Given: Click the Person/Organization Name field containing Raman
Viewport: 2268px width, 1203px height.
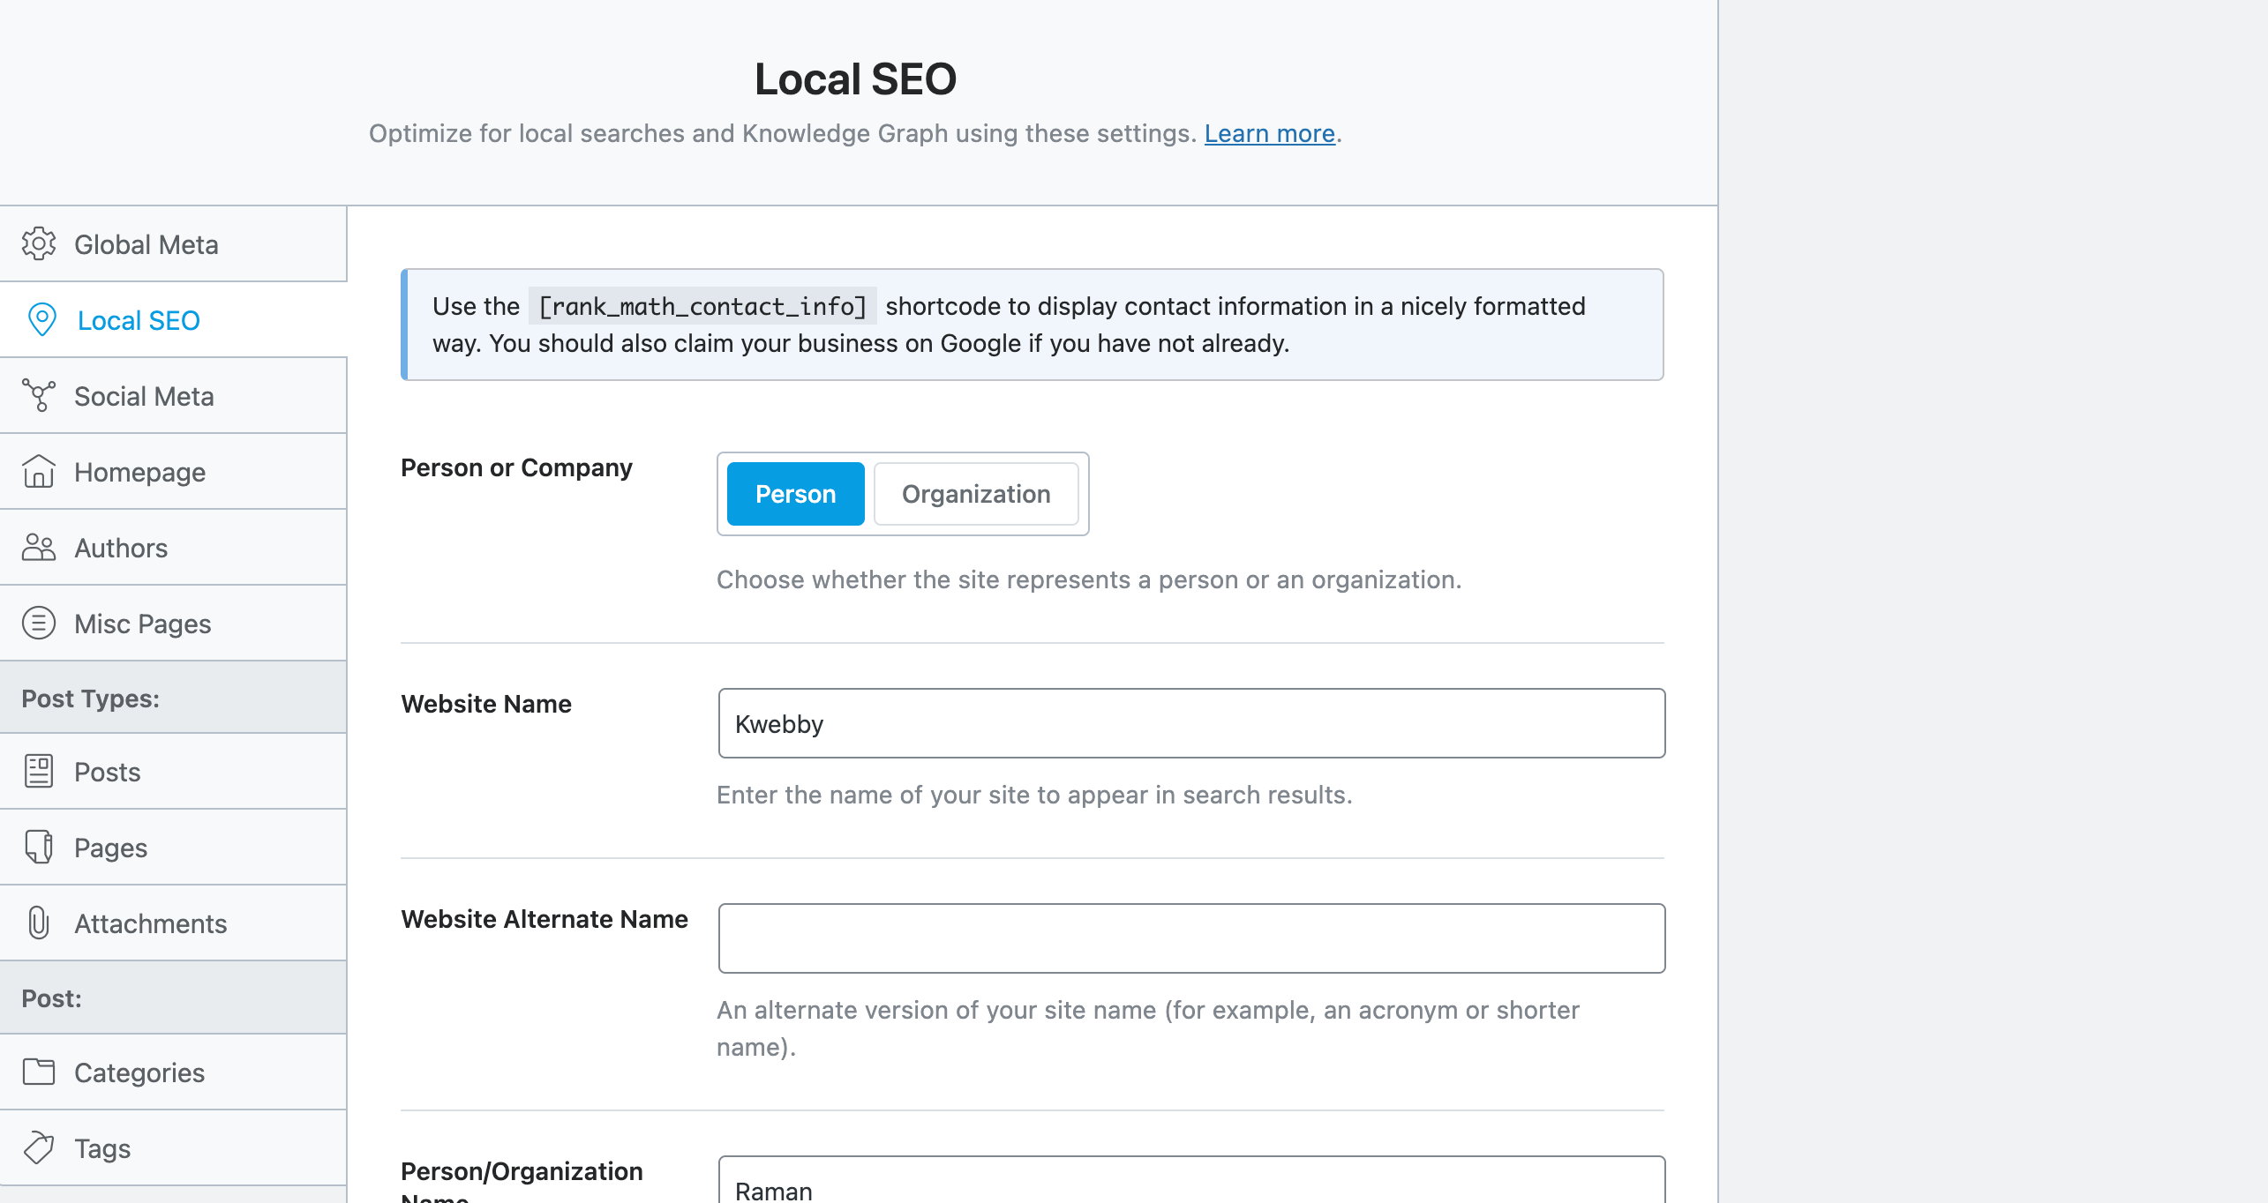Looking at the screenshot, I should [1191, 1180].
